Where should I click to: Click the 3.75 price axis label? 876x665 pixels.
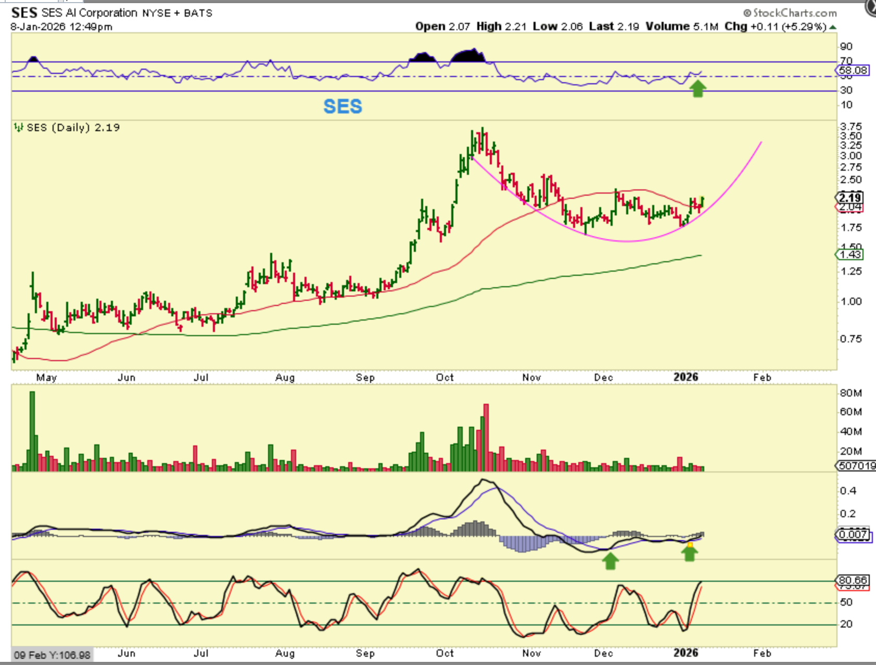pos(851,126)
